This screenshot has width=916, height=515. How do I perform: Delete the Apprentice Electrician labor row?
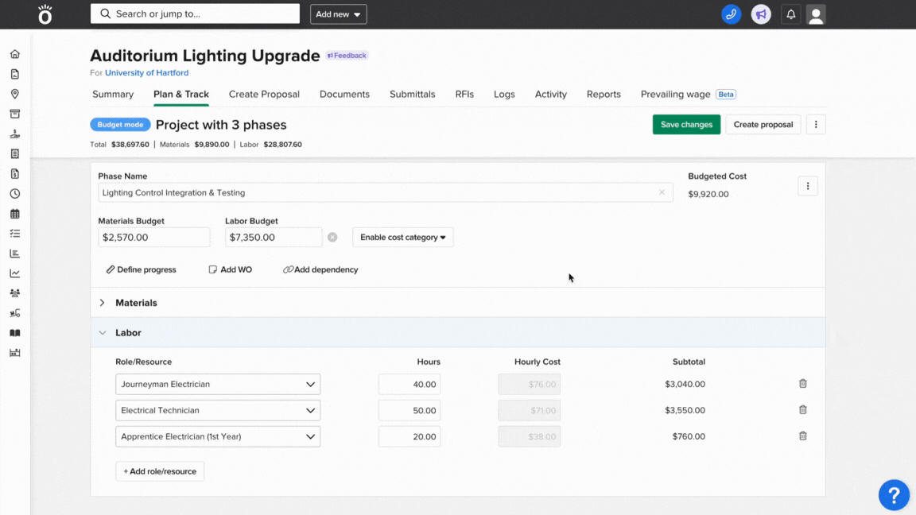(802, 436)
